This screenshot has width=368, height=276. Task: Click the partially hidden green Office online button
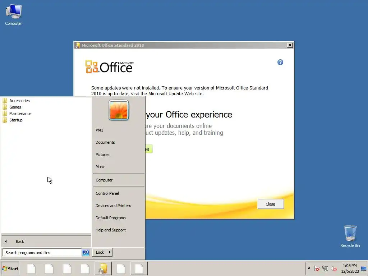(149, 149)
